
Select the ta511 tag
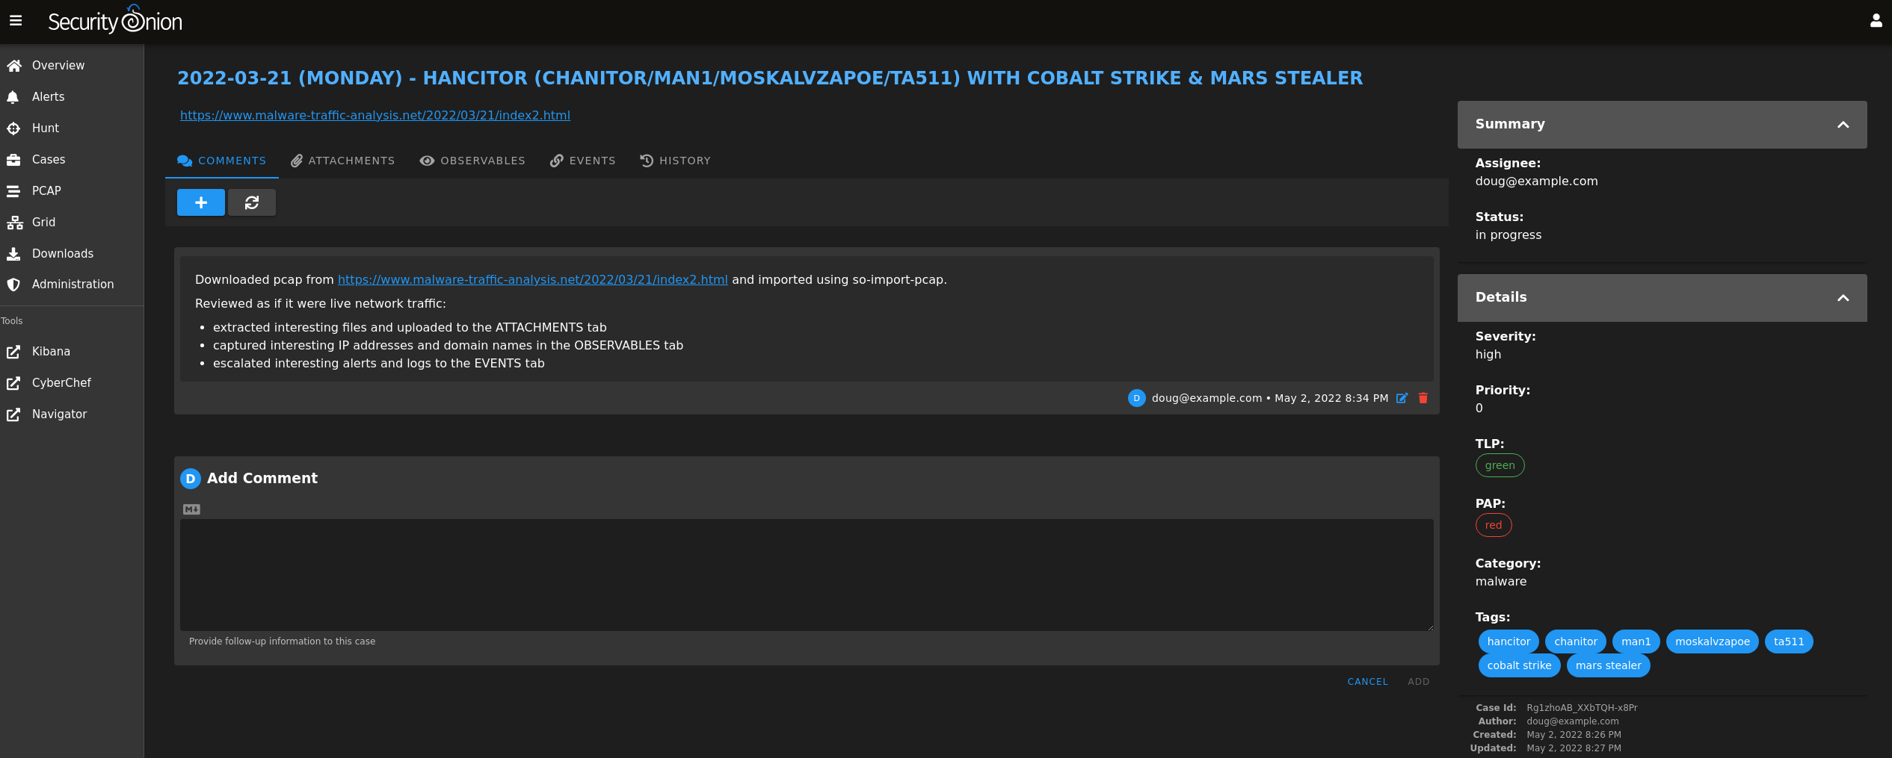[x=1789, y=641]
